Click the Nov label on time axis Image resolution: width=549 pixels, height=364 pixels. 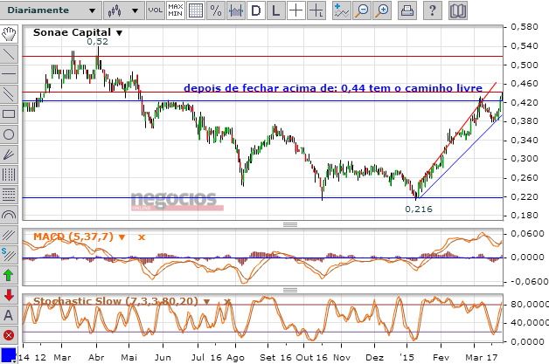[x=341, y=357]
